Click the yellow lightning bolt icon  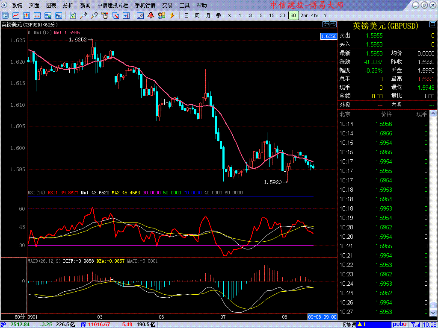tap(172, 15)
